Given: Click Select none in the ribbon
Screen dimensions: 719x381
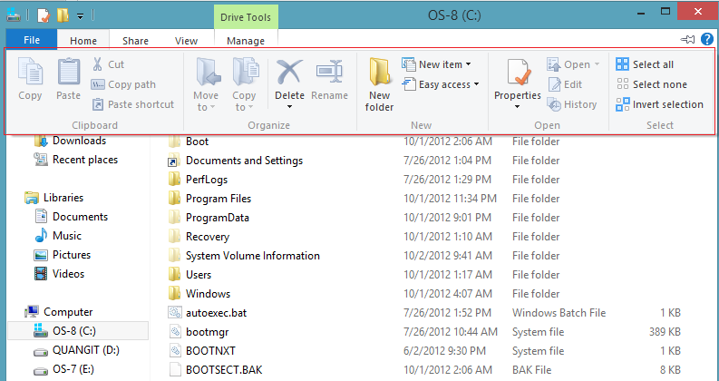Looking at the screenshot, I should coord(652,84).
